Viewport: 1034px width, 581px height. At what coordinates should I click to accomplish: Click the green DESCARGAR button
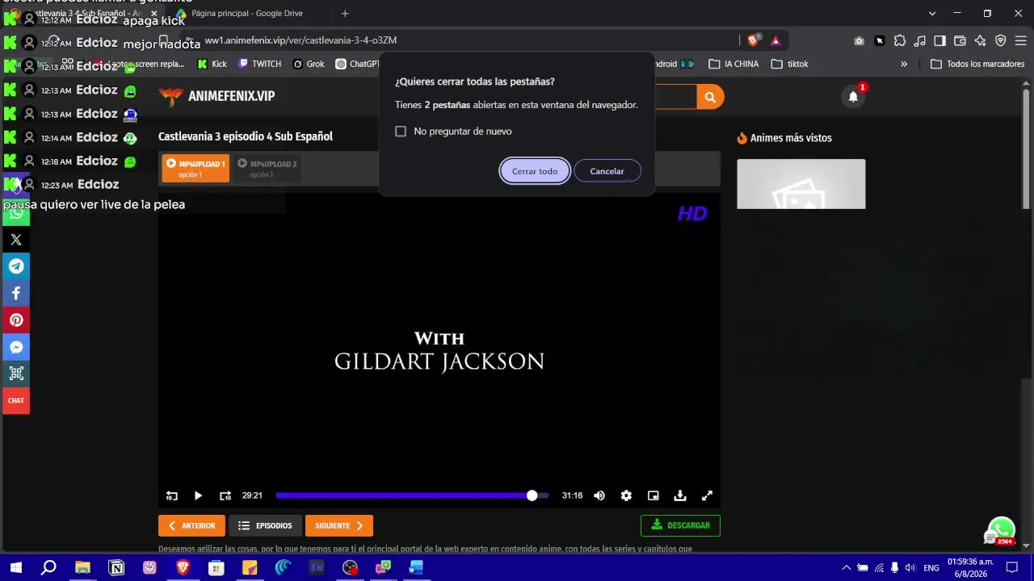[x=680, y=525]
